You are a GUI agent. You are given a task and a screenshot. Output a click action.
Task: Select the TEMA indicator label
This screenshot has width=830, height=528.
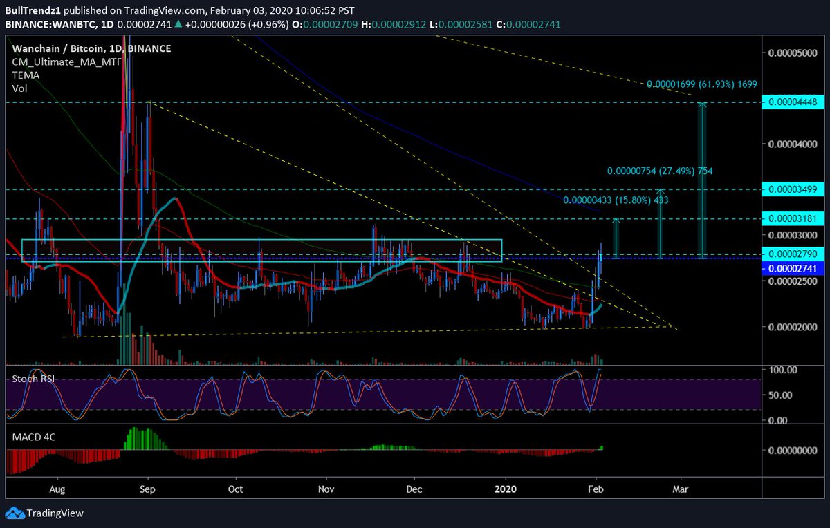click(25, 75)
